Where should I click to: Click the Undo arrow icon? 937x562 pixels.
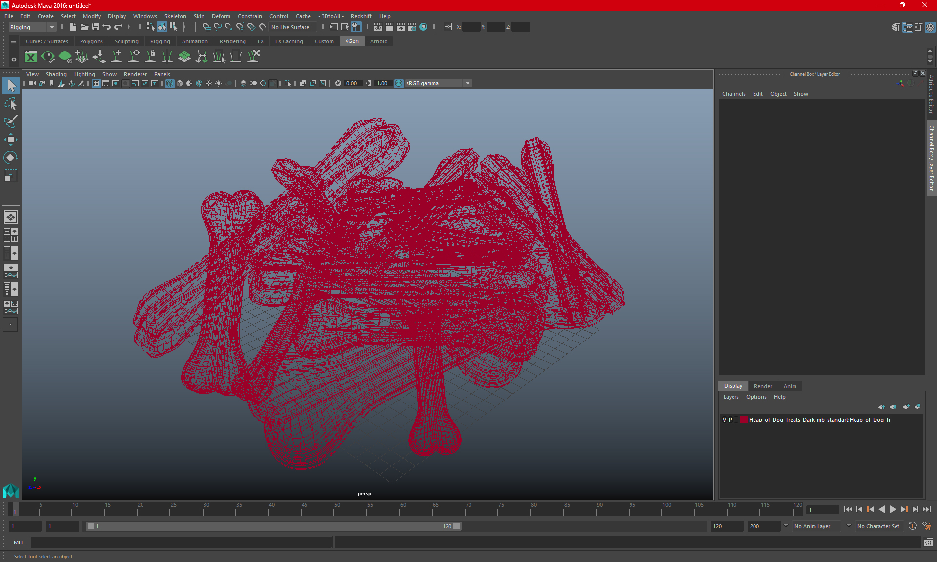[x=107, y=27]
